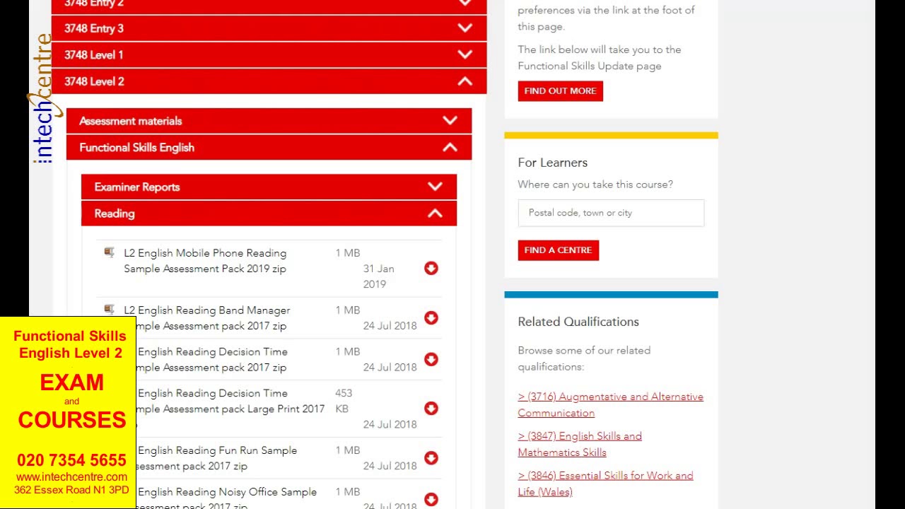The height and width of the screenshot is (509, 905).
Task: Collapse the 3748 Level 2 section
Action: point(269,81)
